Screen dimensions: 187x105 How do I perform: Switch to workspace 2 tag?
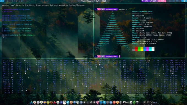tap(12, 1)
